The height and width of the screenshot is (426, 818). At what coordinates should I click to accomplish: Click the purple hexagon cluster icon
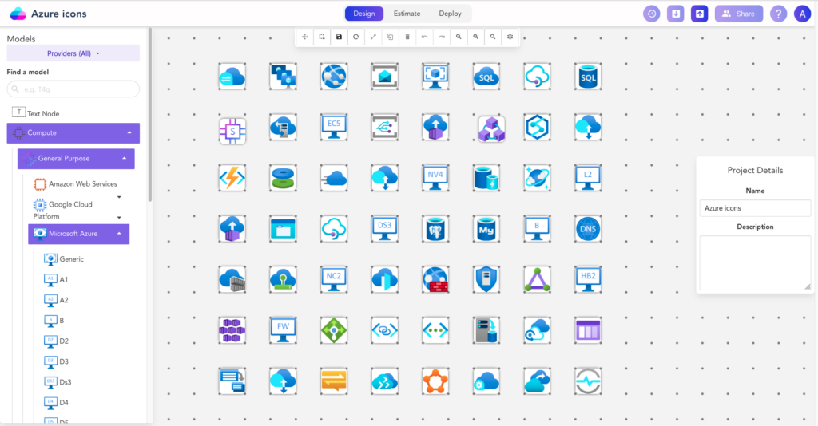232,330
